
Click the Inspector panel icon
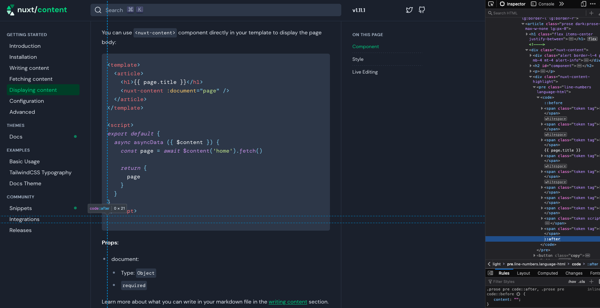pos(502,4)
